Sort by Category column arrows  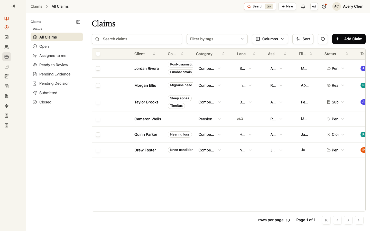click(223, 54)
